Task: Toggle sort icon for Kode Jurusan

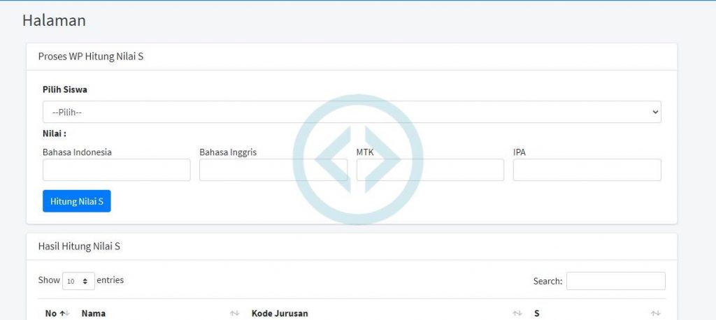Action: pyautogui.click(x=517, y=314)
